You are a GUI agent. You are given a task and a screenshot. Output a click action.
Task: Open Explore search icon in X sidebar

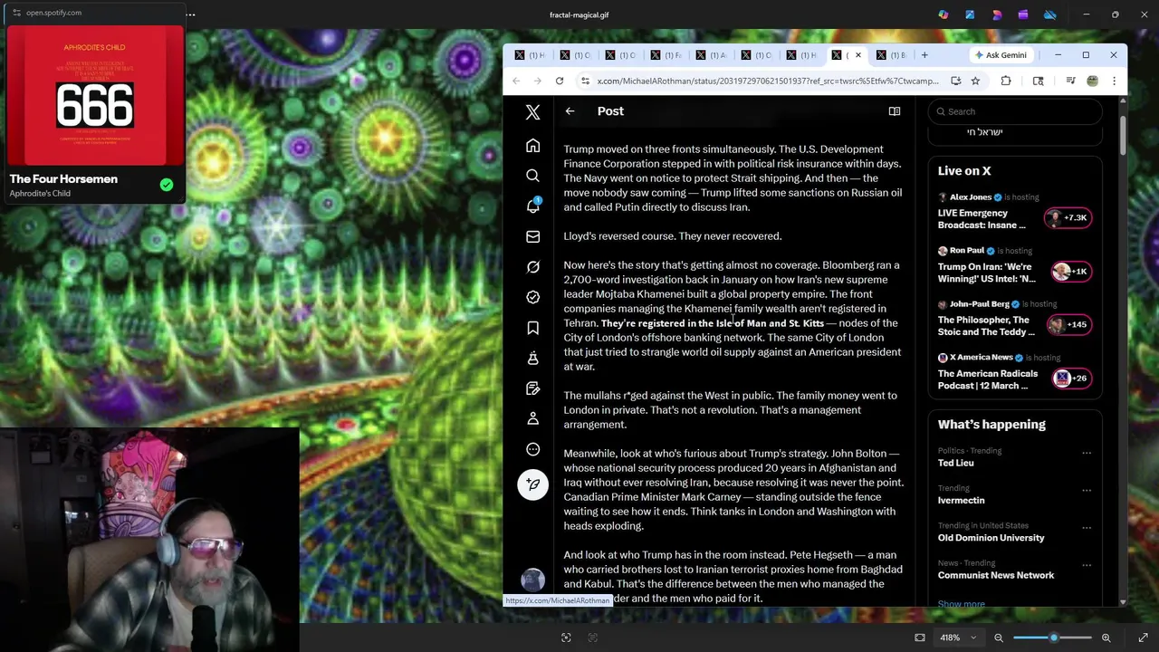532,176
